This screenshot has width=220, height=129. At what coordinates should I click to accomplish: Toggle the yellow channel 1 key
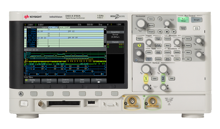click(146, 79)
